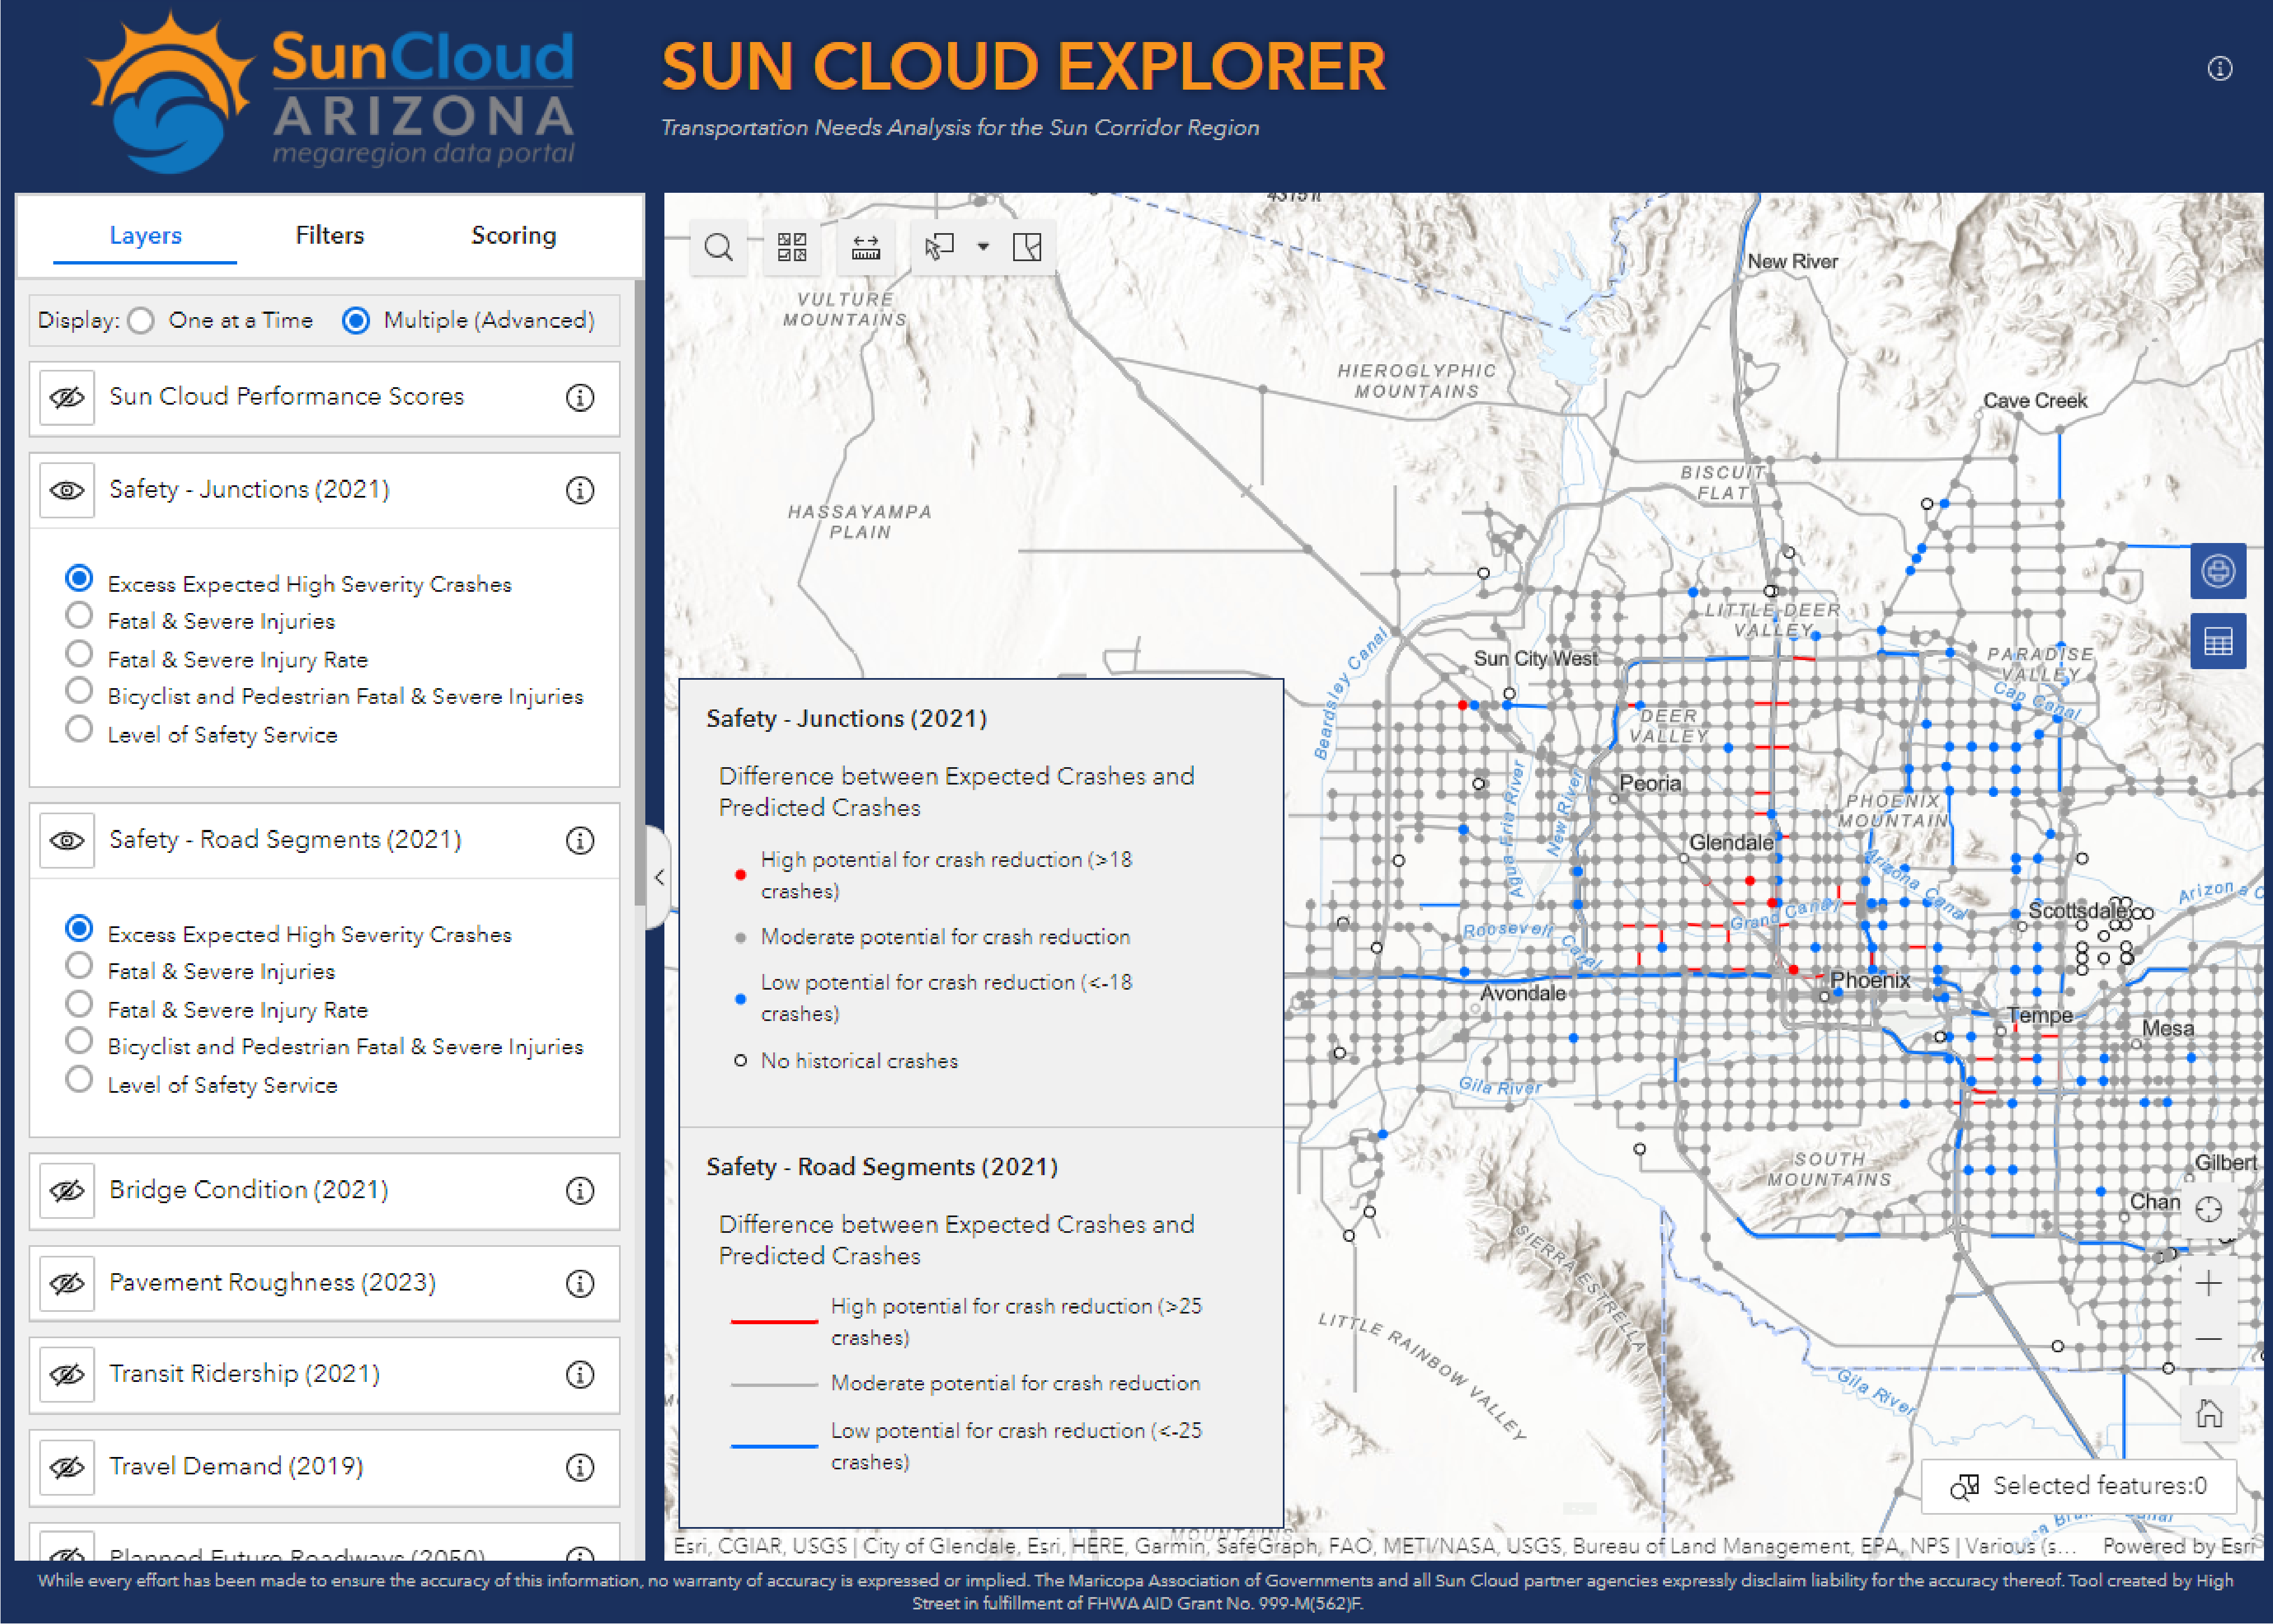
Task: Zoom out on the map
Action: point(2208,1339)
